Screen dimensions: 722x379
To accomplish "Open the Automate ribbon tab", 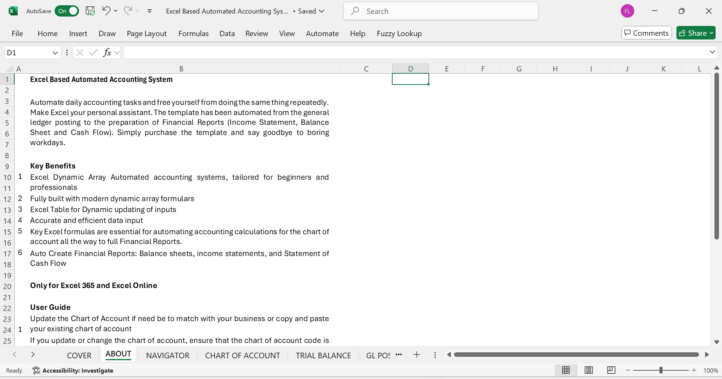I will point(322,33).
